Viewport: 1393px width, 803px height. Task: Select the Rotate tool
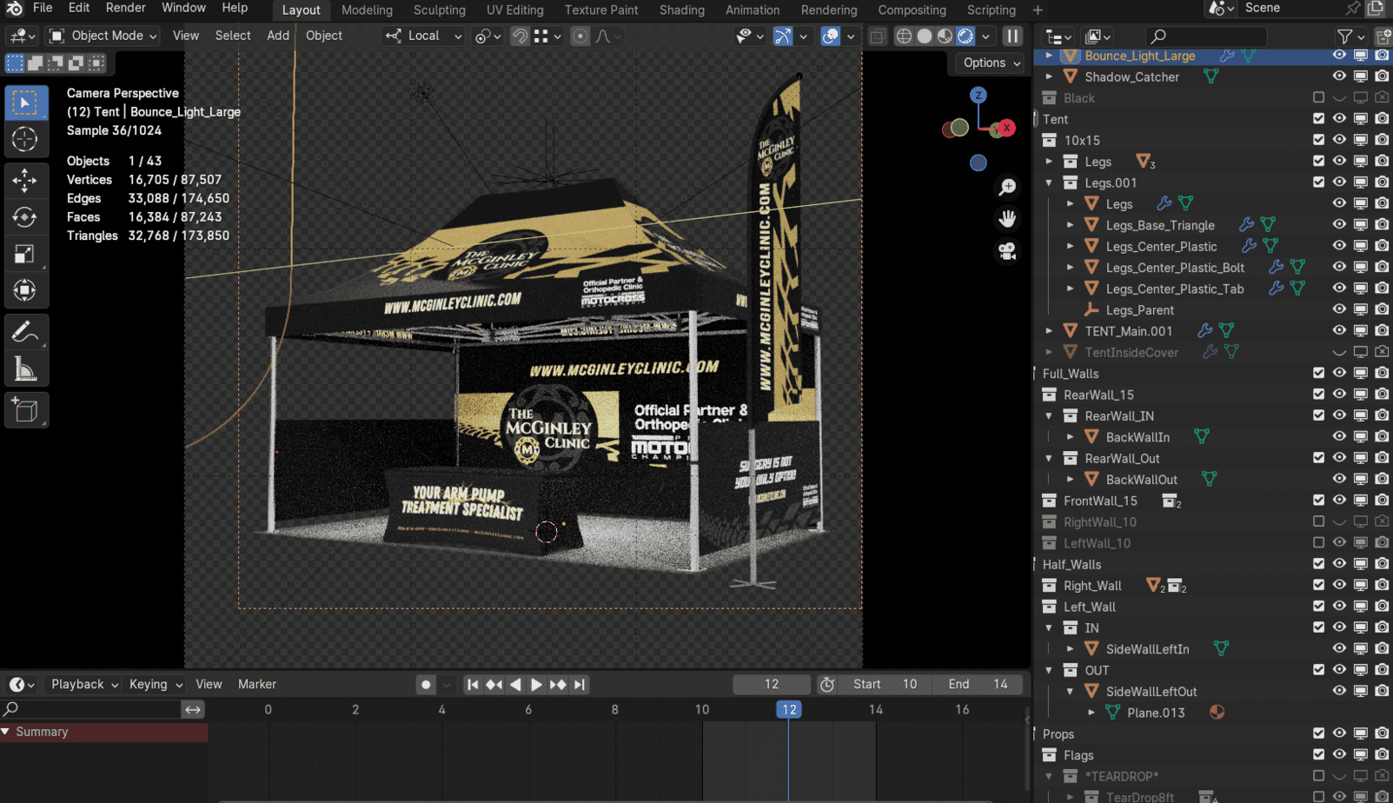coord(25,217)
